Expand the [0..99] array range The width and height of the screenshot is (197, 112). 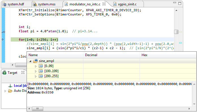[x=36, y=66]
